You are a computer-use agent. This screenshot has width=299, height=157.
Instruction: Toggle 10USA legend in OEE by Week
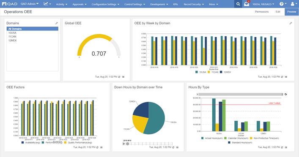(x=200, y=72)
